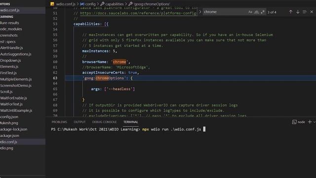Go to previous match arrow
The height and width of the screenshot is (178, 316).
[x=291, y=12]
